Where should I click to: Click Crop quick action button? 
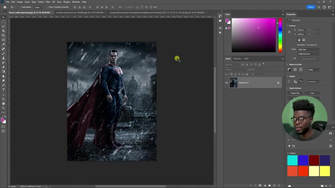(312, 93)
